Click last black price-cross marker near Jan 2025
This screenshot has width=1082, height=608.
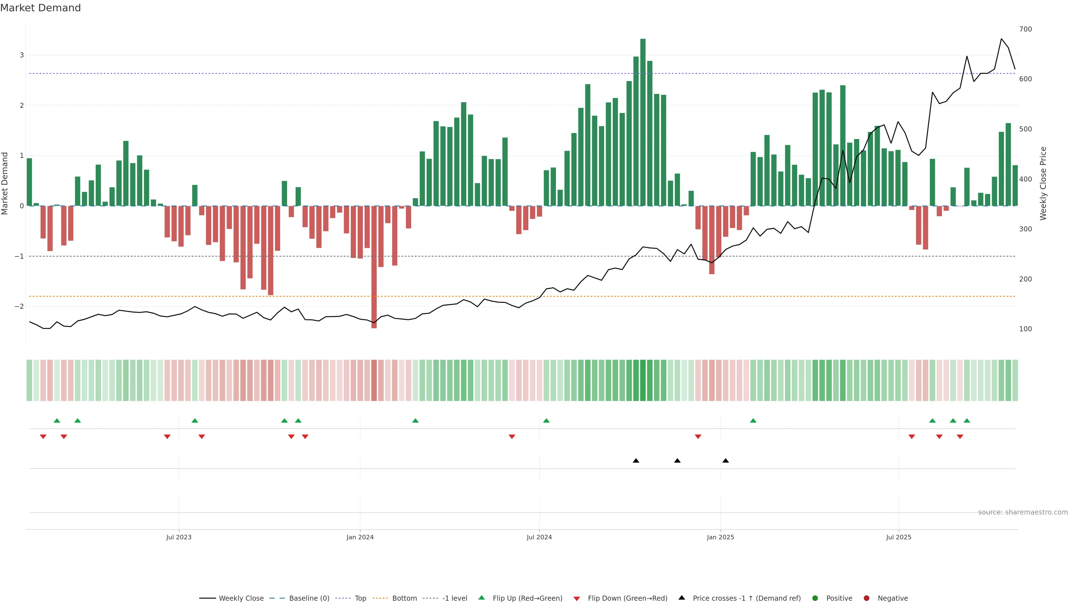coord(725,461)
